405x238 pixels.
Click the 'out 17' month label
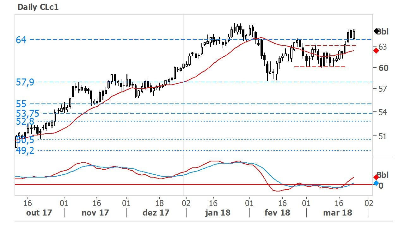tap(39, 213)
